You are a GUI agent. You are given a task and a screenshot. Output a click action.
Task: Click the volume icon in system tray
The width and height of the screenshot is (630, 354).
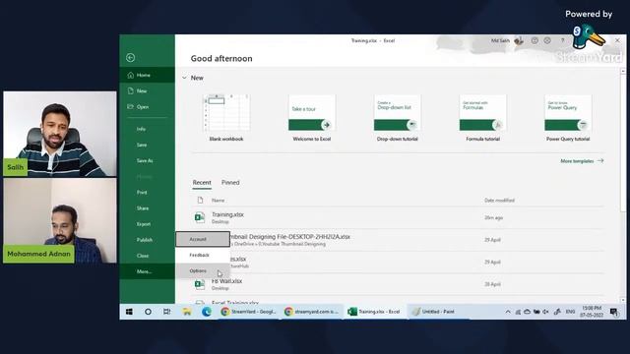tap(545, 312)
